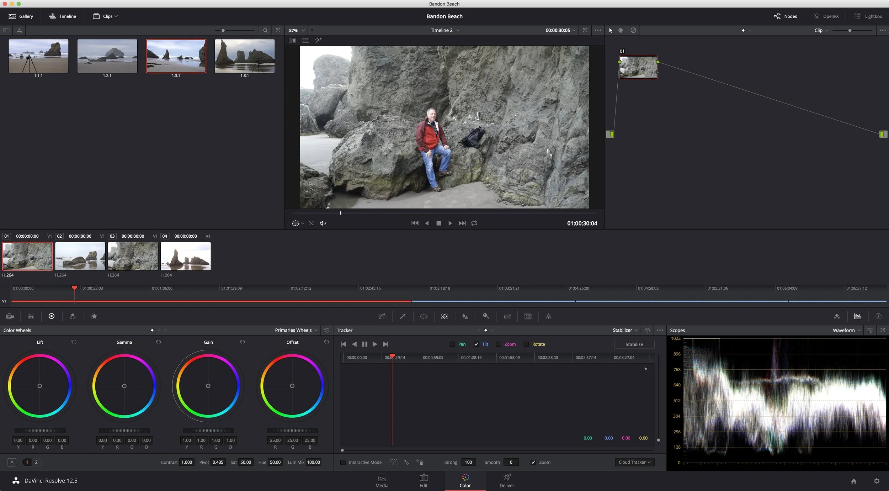This screenshot has width=889, height=491.
Task: Toggle the Timeline panel button
Action: pyautogui.click(x=62, y=16)
